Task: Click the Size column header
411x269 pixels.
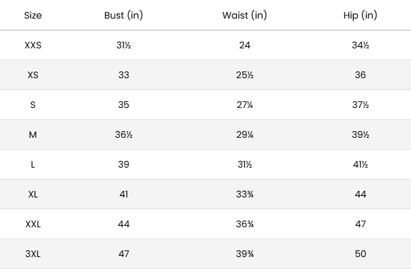Action: 33,15
